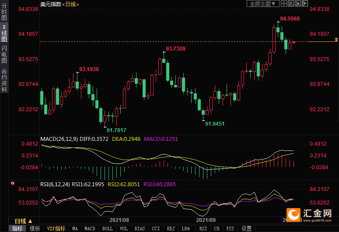Select the CCI indicator
339x232 pixels.
tap(156, 229)
